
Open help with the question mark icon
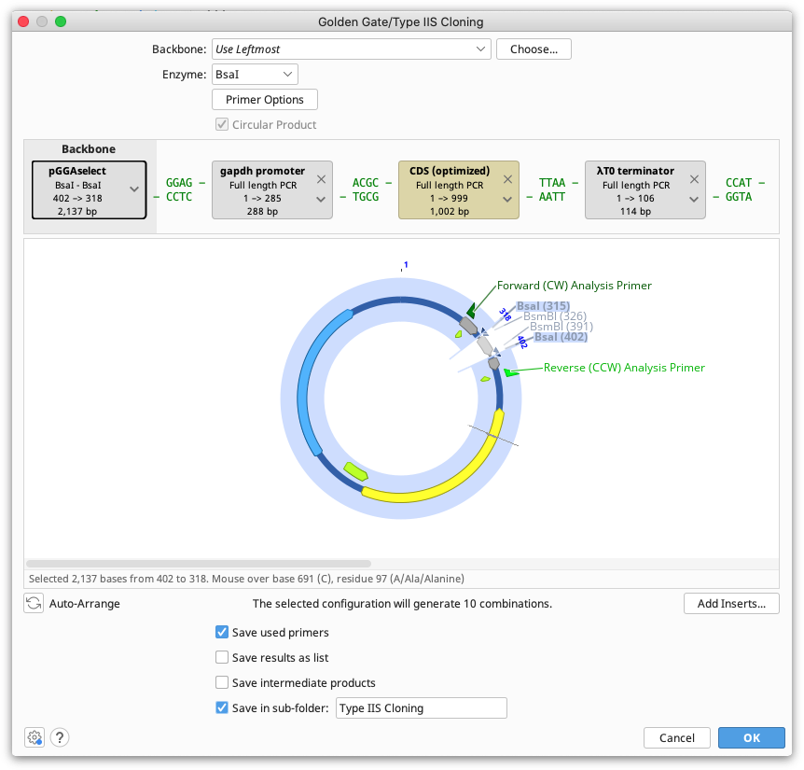[60, 737]
